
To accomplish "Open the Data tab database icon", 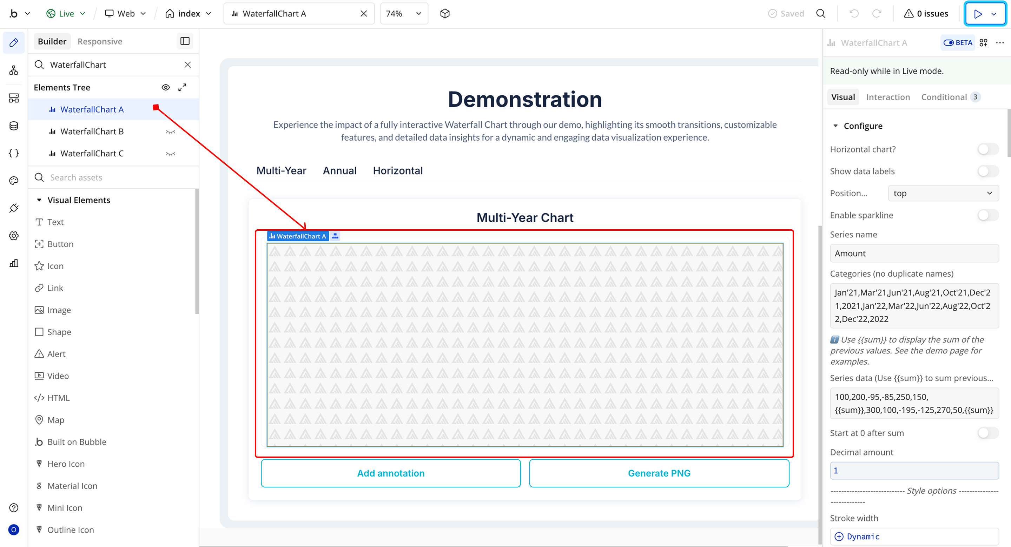I will tap(14, 126).
